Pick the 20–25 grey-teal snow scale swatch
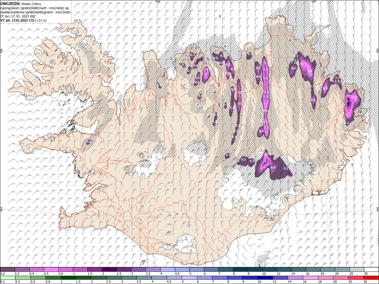The width and height of the screenshot is (379, 284). tap(342, 270)
